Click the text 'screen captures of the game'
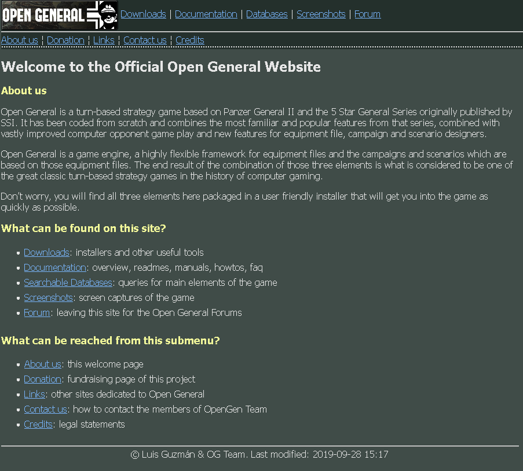The width and height of the screenshot is (523, 471). click(137, 297)
